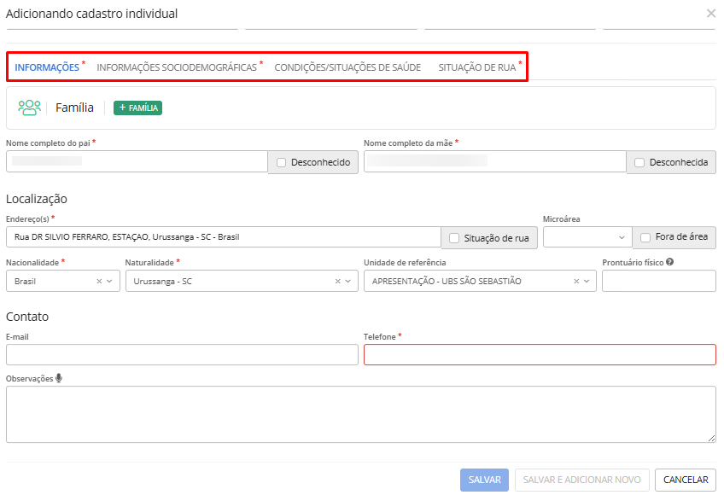Click the microphone icon next to Observações

point(59,378)
